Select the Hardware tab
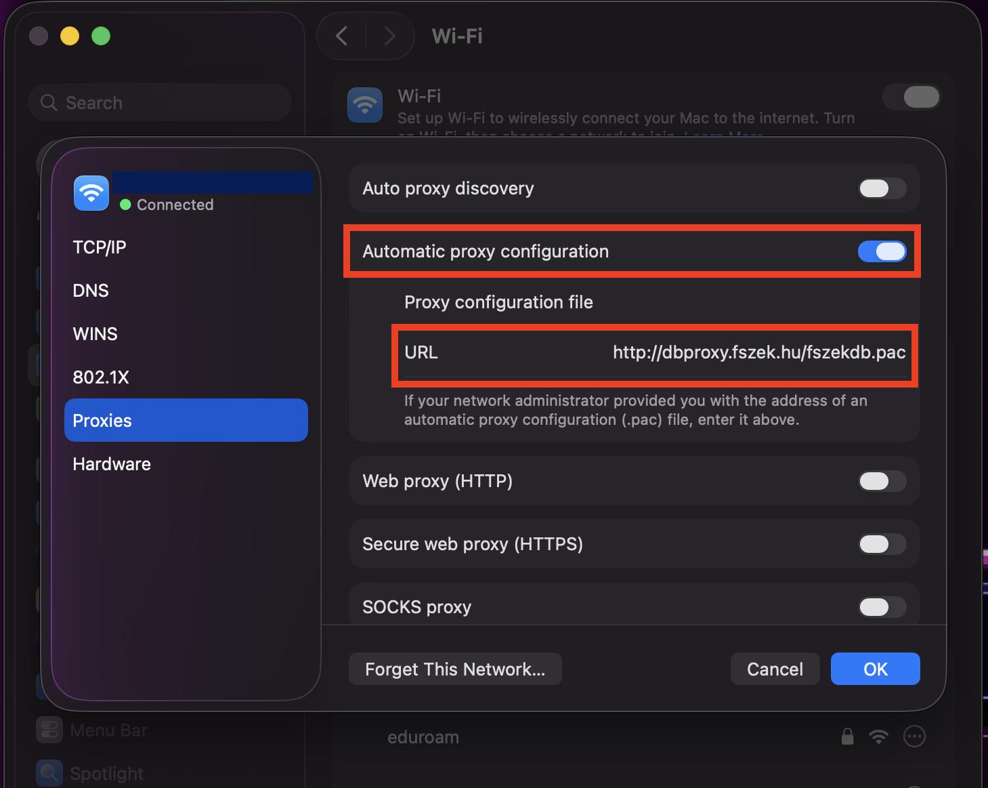988x788 pixels. [x=112, y=464]
